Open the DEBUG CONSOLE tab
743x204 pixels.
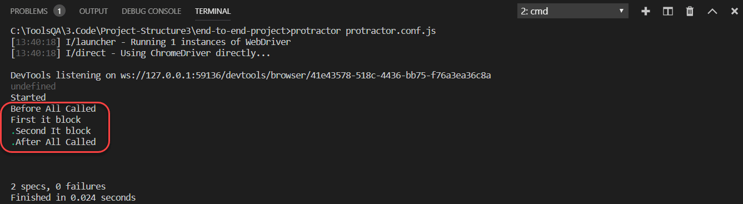151,11
